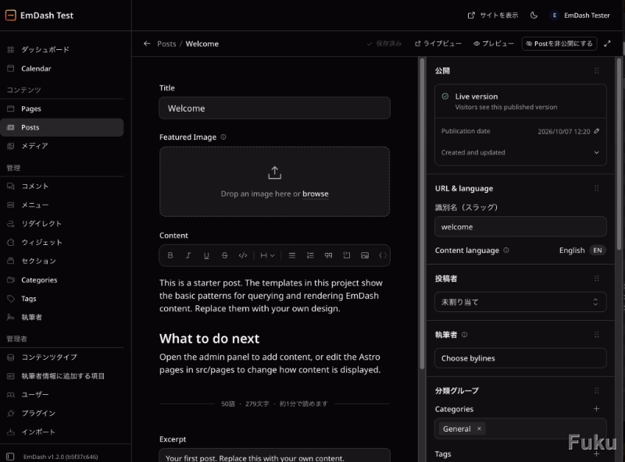Open インポート in the sidebar
Viewport: 625px width, 462px height.
(x=62, y=432)
